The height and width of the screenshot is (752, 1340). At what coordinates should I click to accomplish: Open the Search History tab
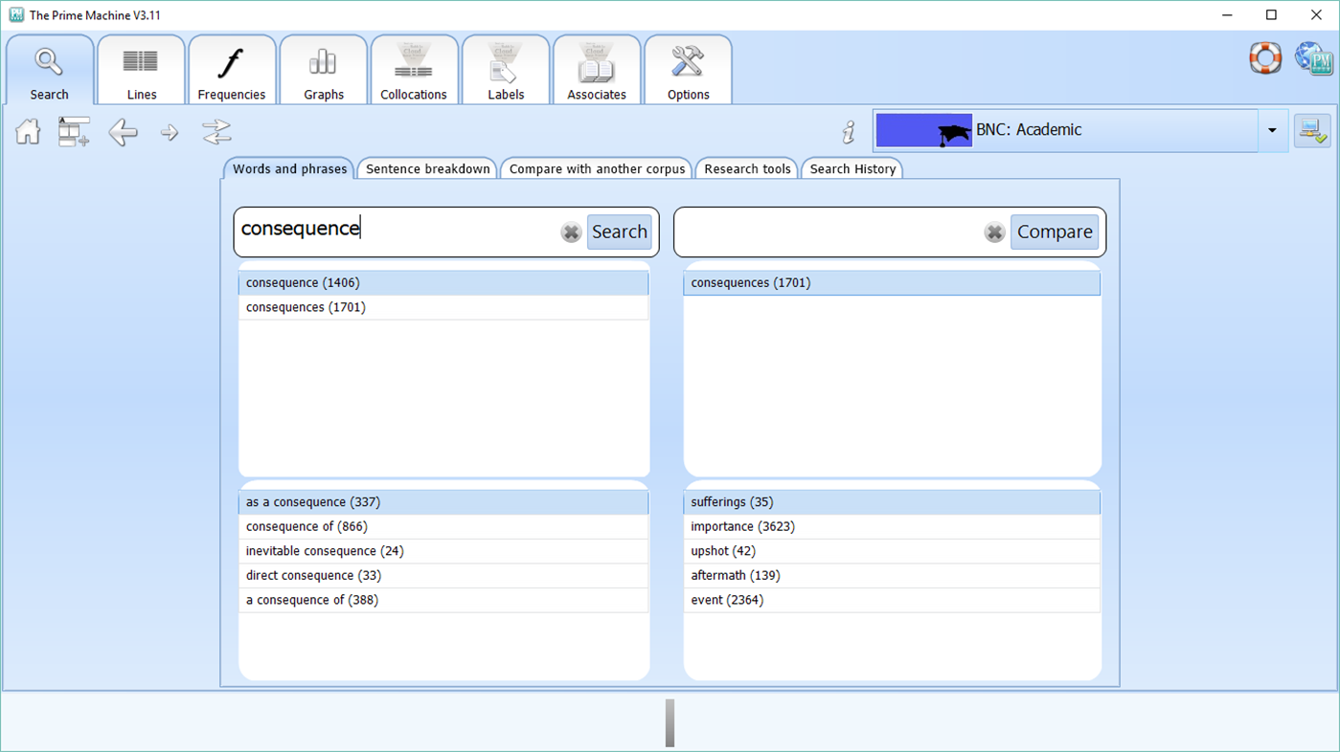point(852,169)
